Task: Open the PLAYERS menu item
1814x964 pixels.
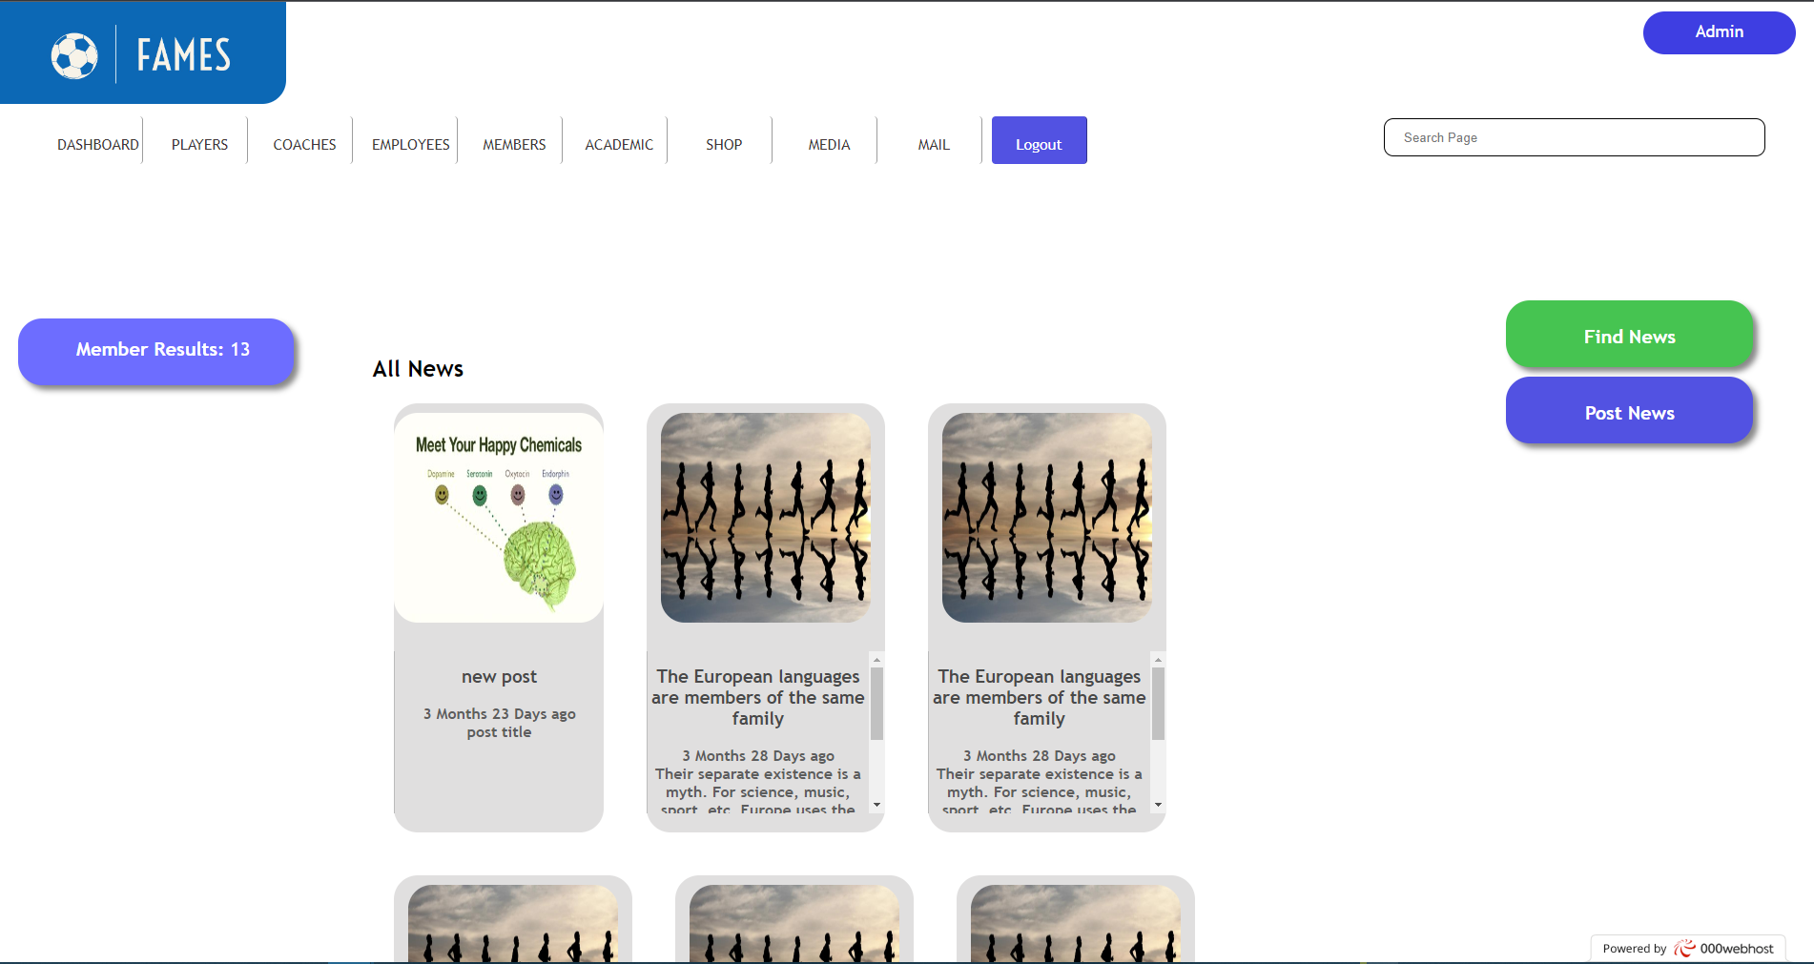Action: [x=199, y=145]
